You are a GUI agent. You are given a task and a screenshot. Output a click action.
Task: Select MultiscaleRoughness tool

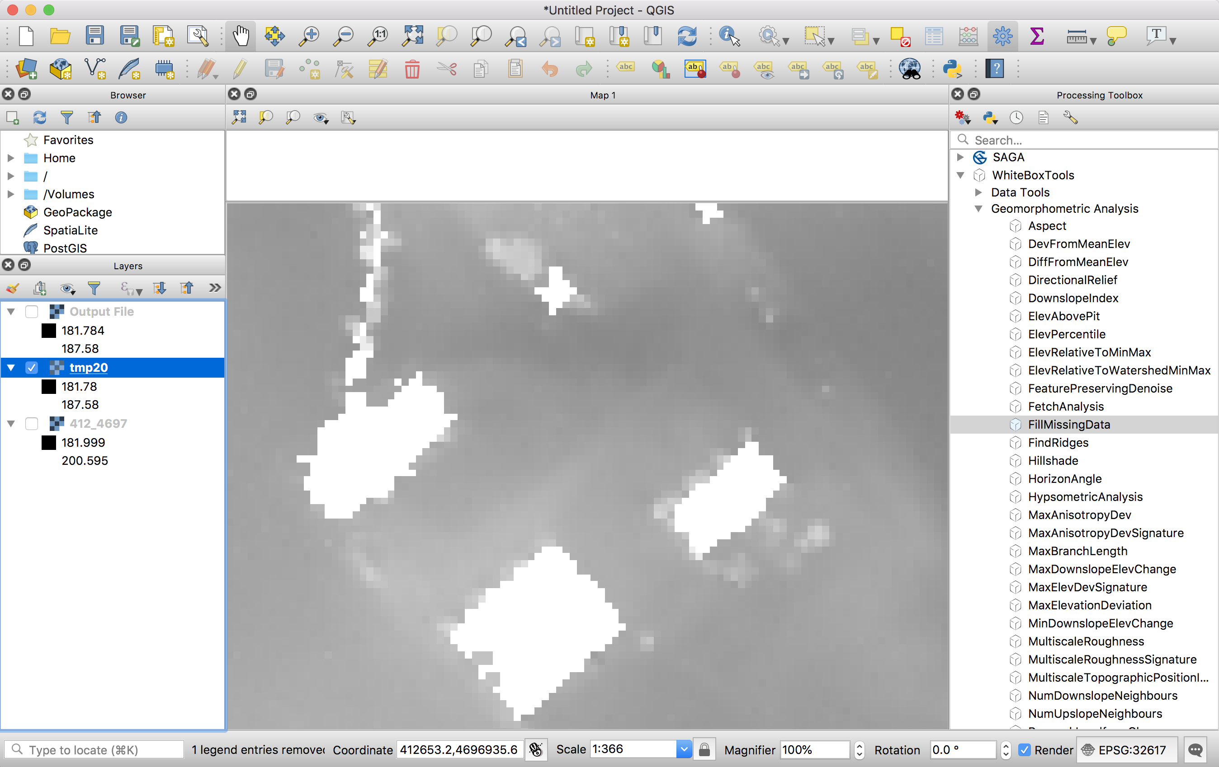(1086, 641)
